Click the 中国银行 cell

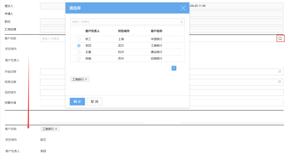click(157, 39)
